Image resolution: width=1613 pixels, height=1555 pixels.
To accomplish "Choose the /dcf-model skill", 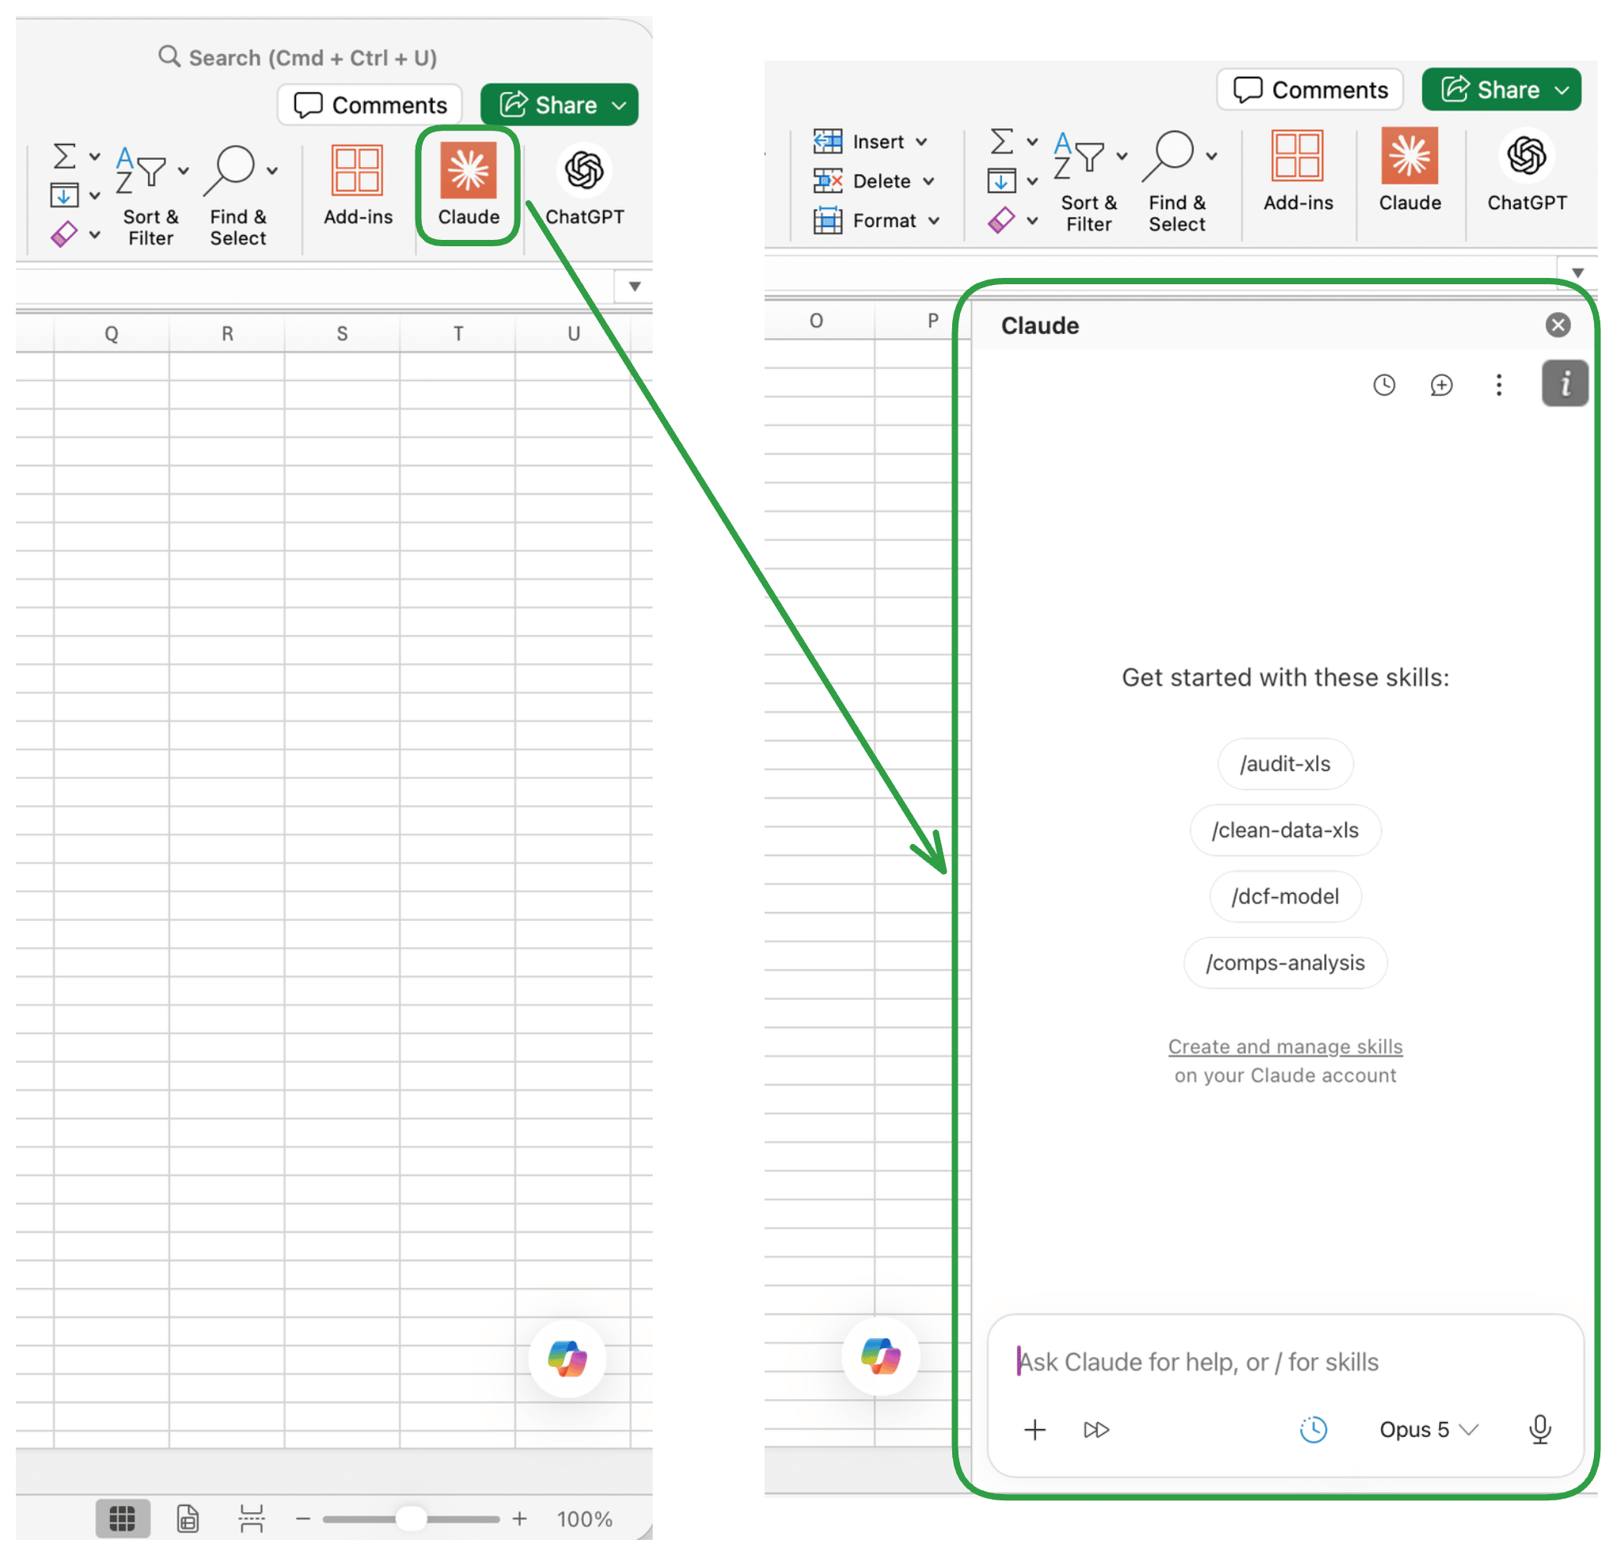I will click(x=1285, y=895).
